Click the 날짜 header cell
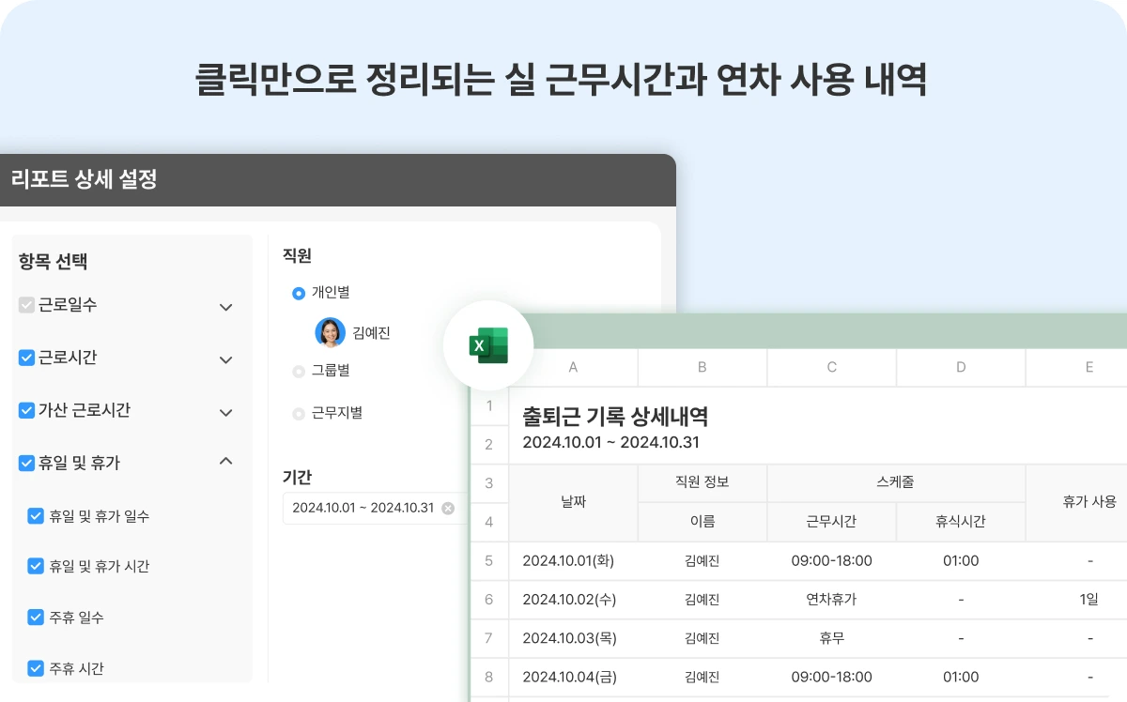Image resolution: width=1127 pixels, height=702 pixels. click(x=573, y=502)
